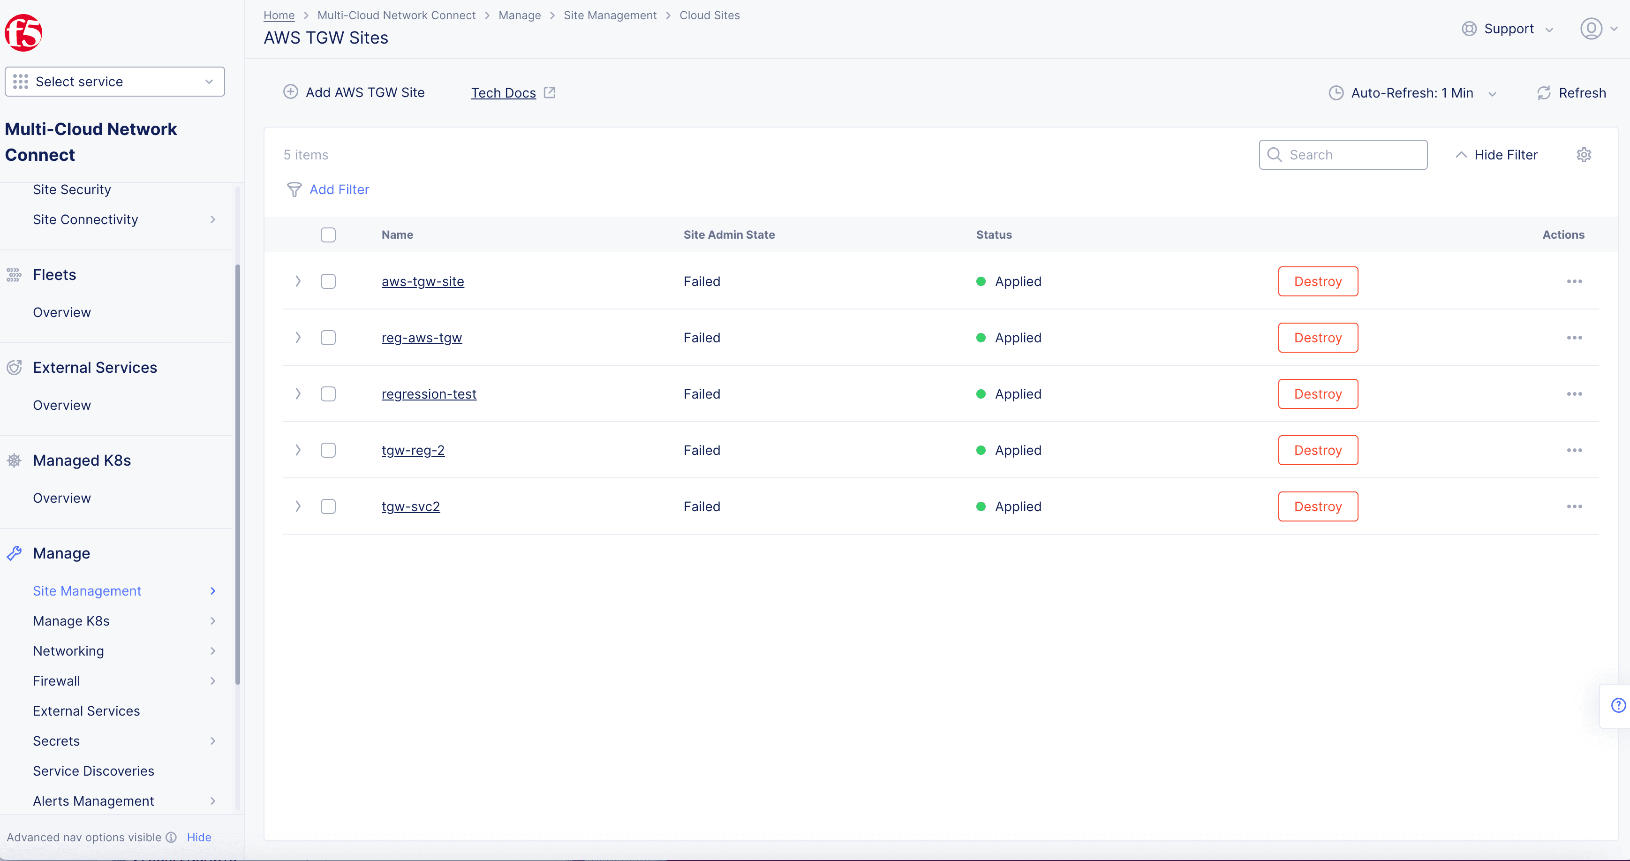This screenshot has width=1630, height=861.
Task: Select Overview under Managed K8s
Action: pos(61,498)
